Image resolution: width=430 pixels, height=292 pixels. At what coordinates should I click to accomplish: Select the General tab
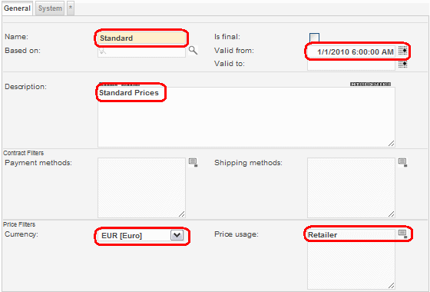pos(17,8)
